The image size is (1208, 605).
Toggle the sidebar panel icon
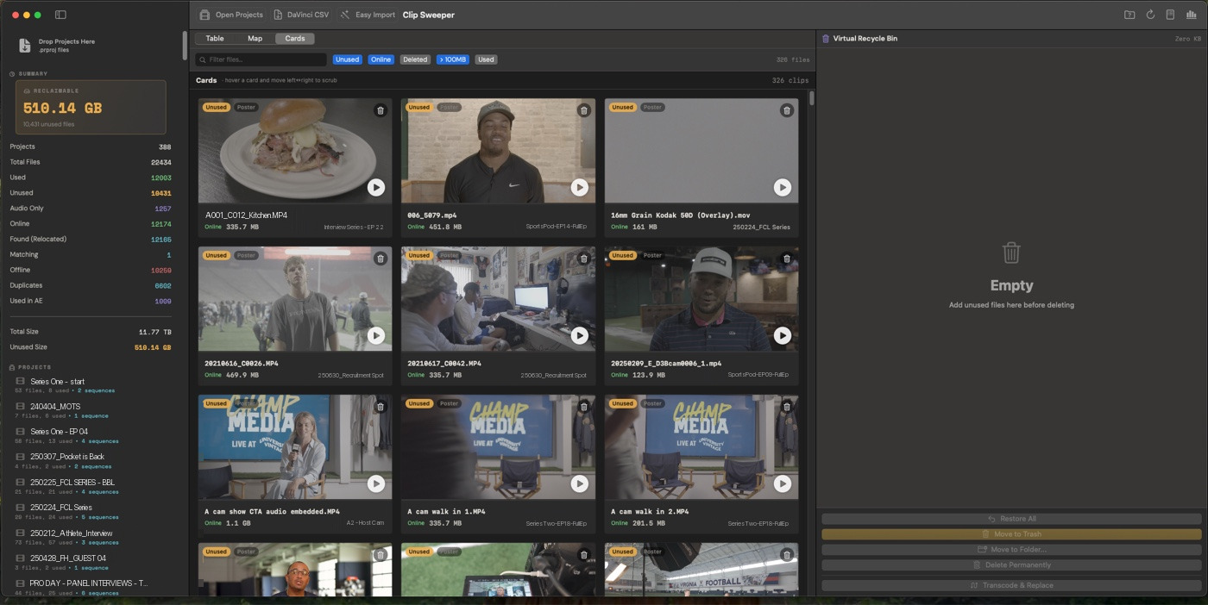(60, 15)
